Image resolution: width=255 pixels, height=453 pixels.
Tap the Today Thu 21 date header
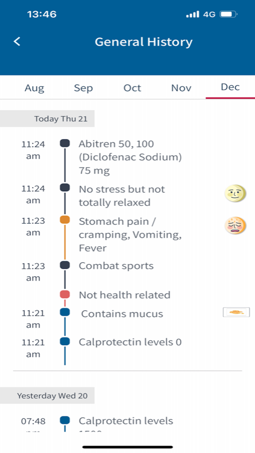point(60,118)
